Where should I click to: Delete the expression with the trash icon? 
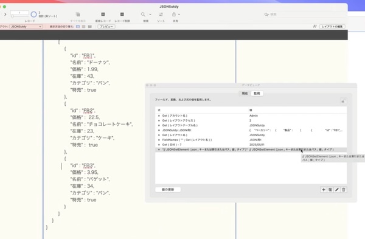point(344,190)
